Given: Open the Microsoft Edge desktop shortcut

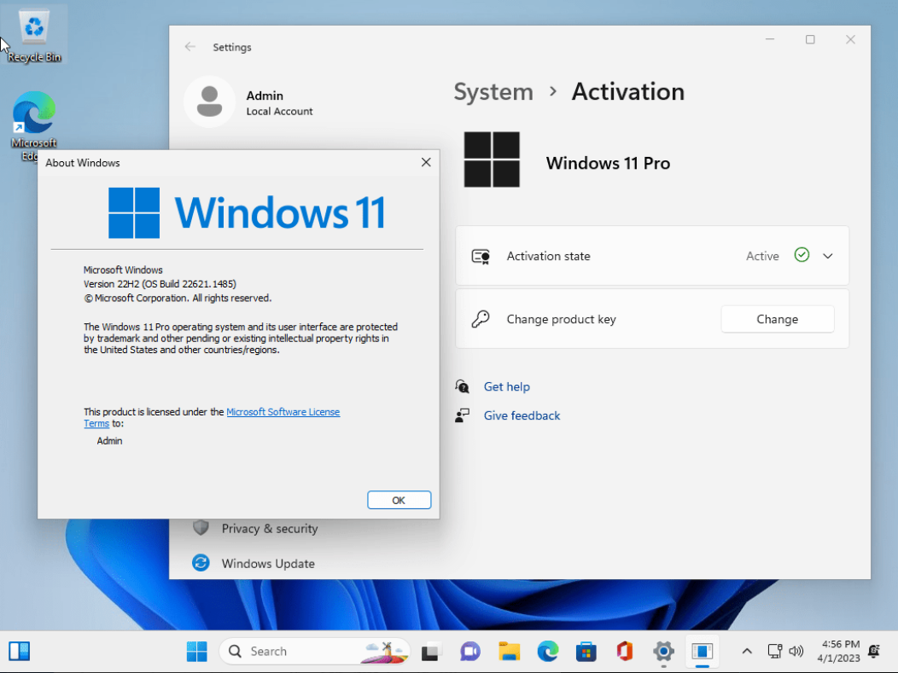Looking at the screenshot, I should pyautogui.click(x=34, y=126).
